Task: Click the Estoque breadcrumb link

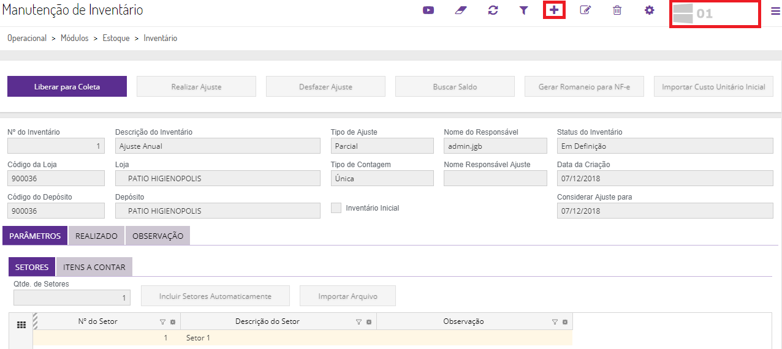Action: tap(116, 38)
